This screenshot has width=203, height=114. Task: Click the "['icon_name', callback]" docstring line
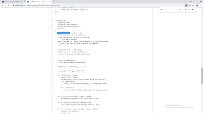tap(69, 39)
